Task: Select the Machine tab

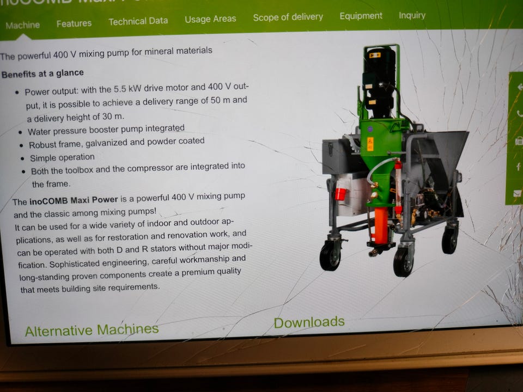Action: 23,25
